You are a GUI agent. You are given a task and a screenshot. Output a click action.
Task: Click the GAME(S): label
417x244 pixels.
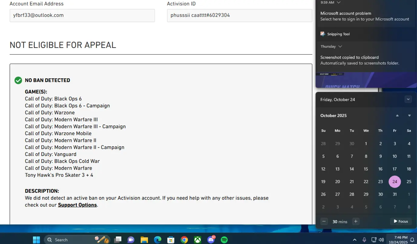[36, 92]
